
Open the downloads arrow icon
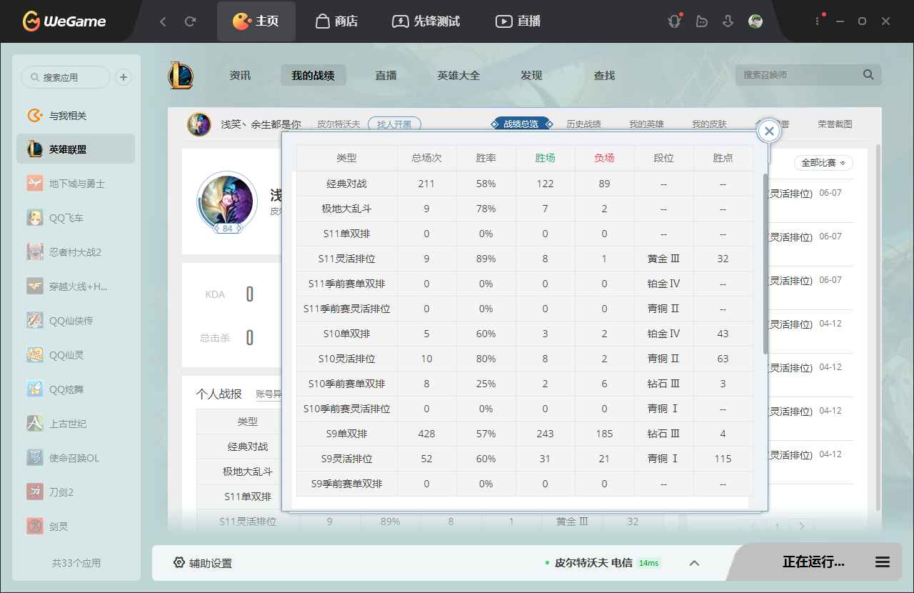pyautogui.click(x=728, y=21)
